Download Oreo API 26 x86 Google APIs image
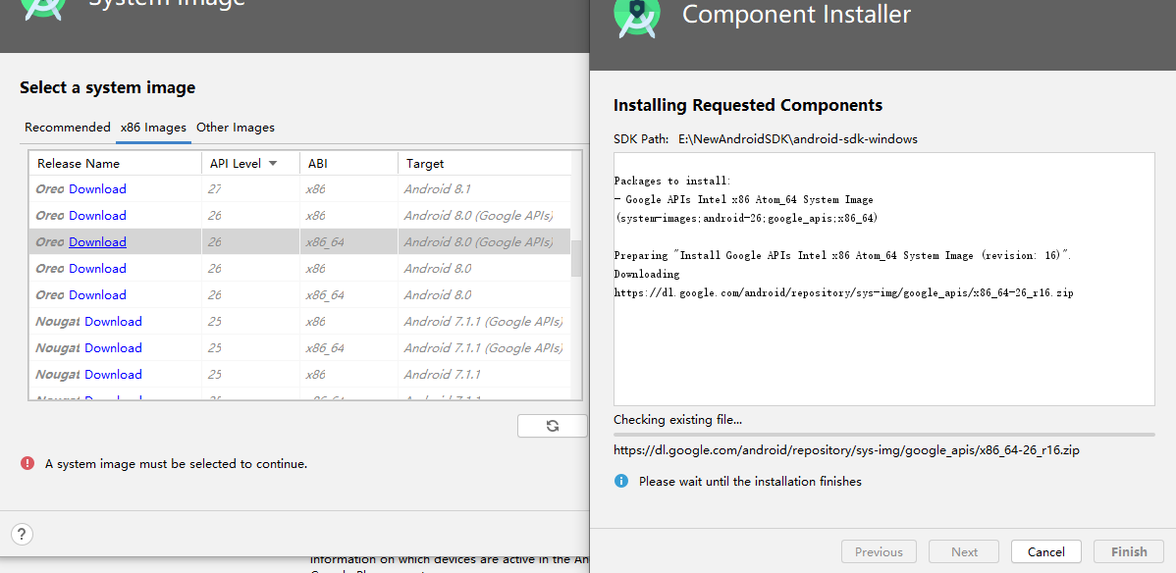The width and height of the screenshot is (1176, 573). 97,215
